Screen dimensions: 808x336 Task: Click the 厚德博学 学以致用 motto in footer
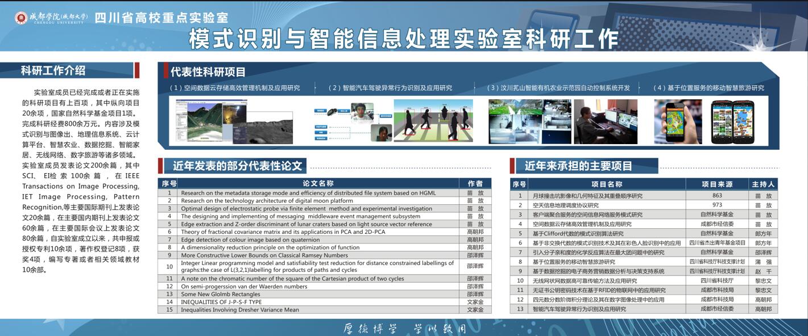click(404, 329)
